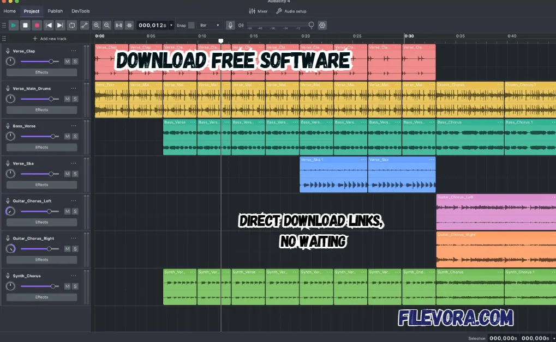The width and height of the screenshot is (556, 342).
Task: Click the playback envelope icon in the toolbar
Action: click(x=85, y=25)
